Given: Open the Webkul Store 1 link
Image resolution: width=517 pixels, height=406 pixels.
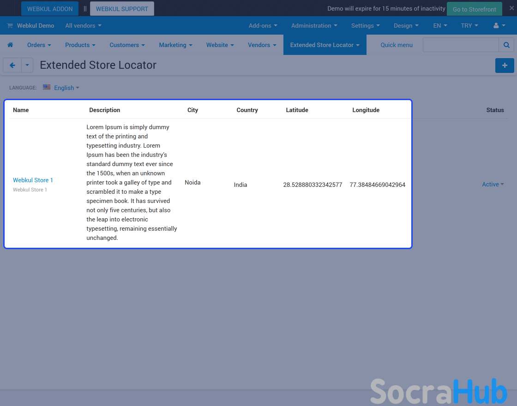Looking at the screenshot, I should (x=33, y=180).
